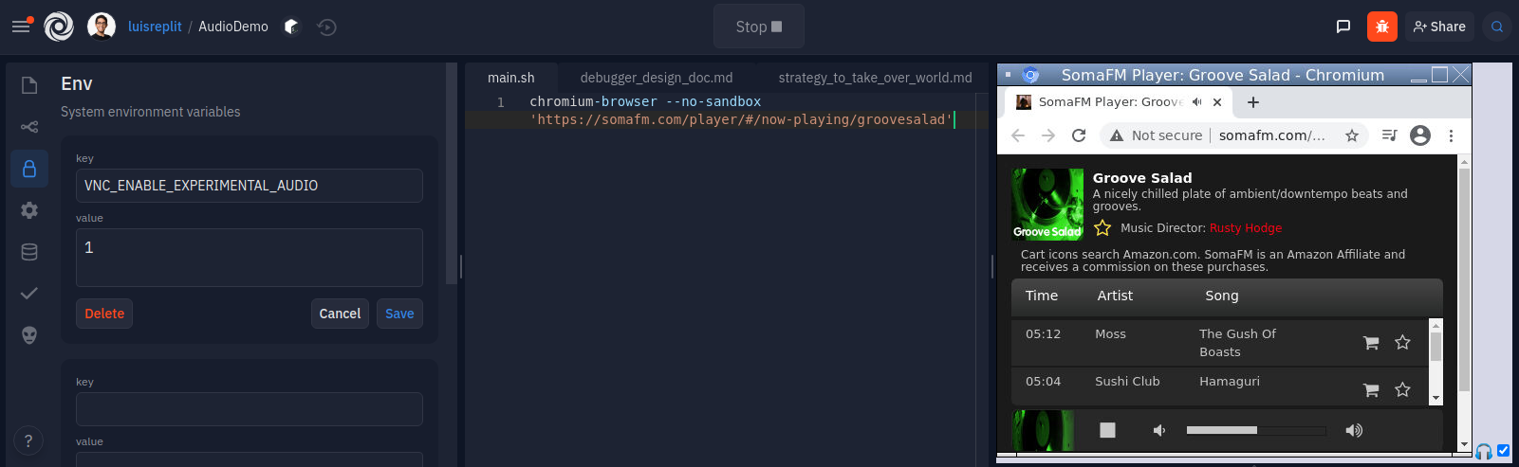Switch to strategy_to_take_over_world.md tab
This screenshot has width=1519, height=467.
pyautogui.click(x=875, y=78)
